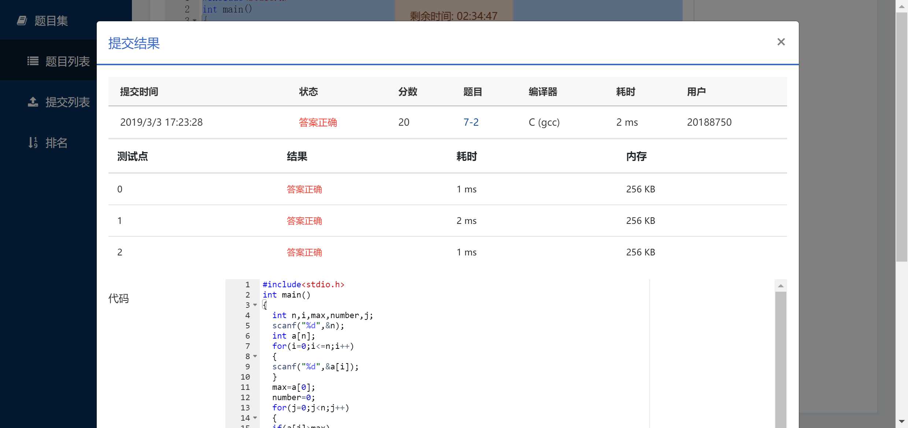
Task: Click the red 答案正确 status in summary row
Action: click(318, 122)
